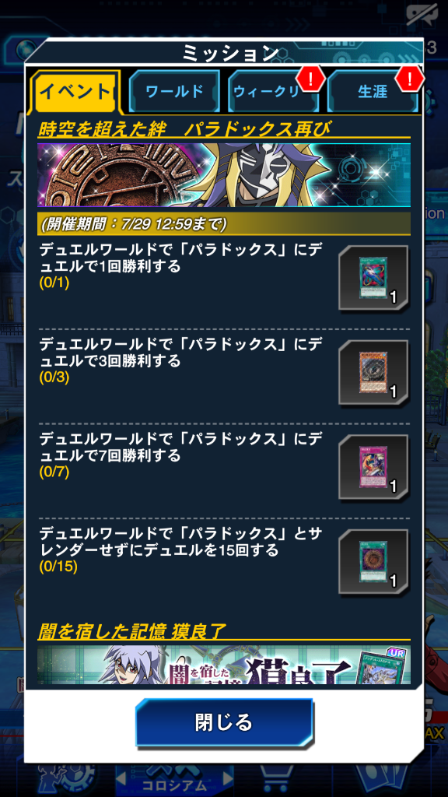The width and height of the screenshot is (448, 797).
Task: View reward card for 3-win mission
Action: 373,373
